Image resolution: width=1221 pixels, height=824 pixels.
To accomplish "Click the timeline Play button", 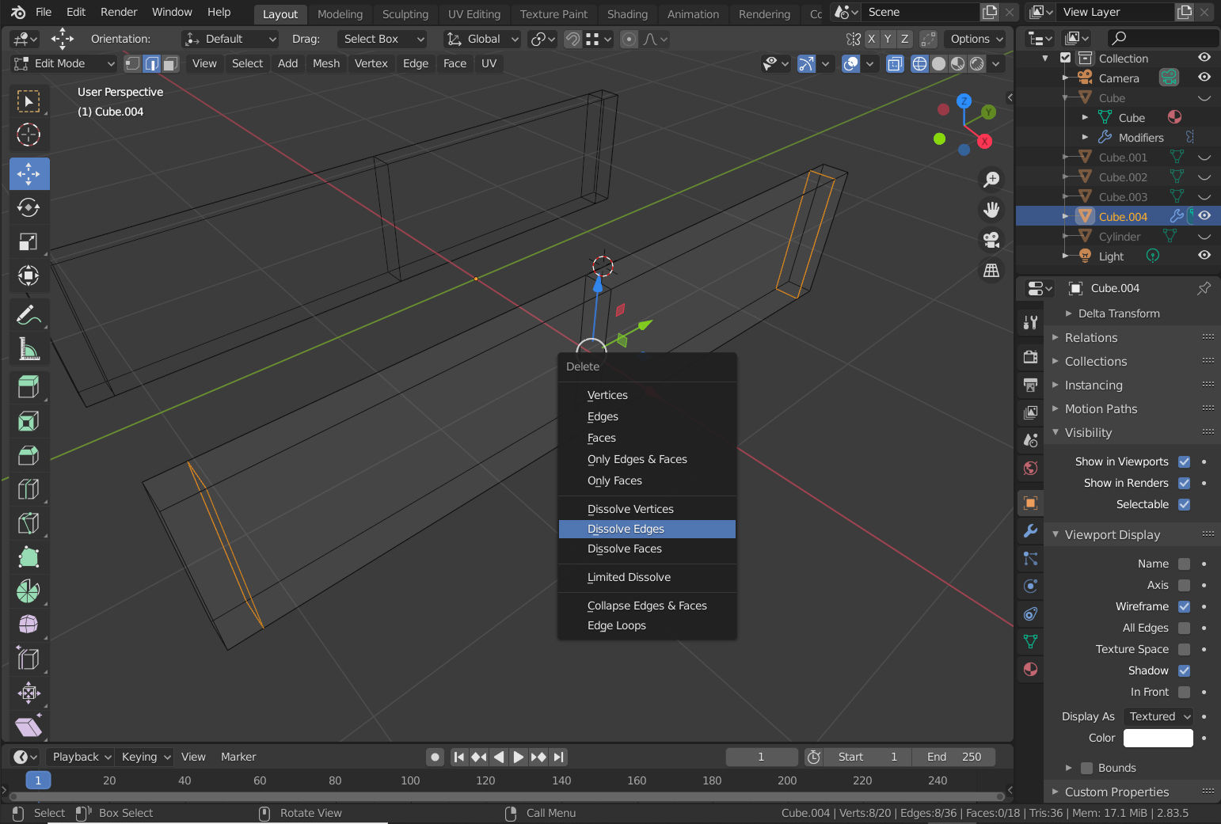I will tap(518, 757).
